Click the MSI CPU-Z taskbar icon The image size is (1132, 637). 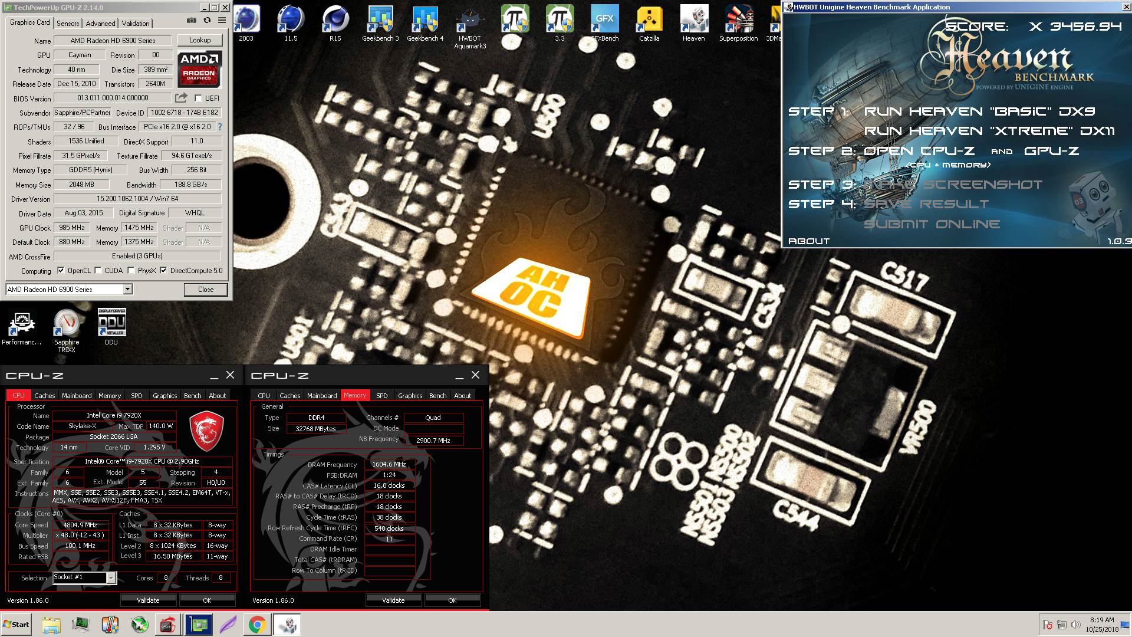point(167,625)
